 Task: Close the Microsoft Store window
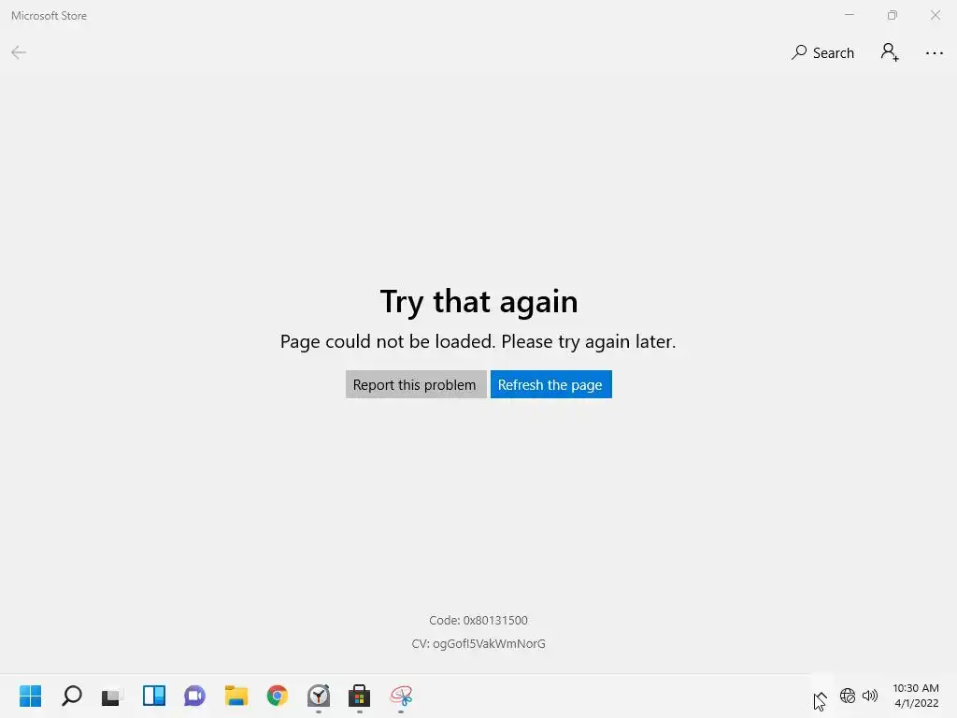pyautogui.click(x=935, y=15)
